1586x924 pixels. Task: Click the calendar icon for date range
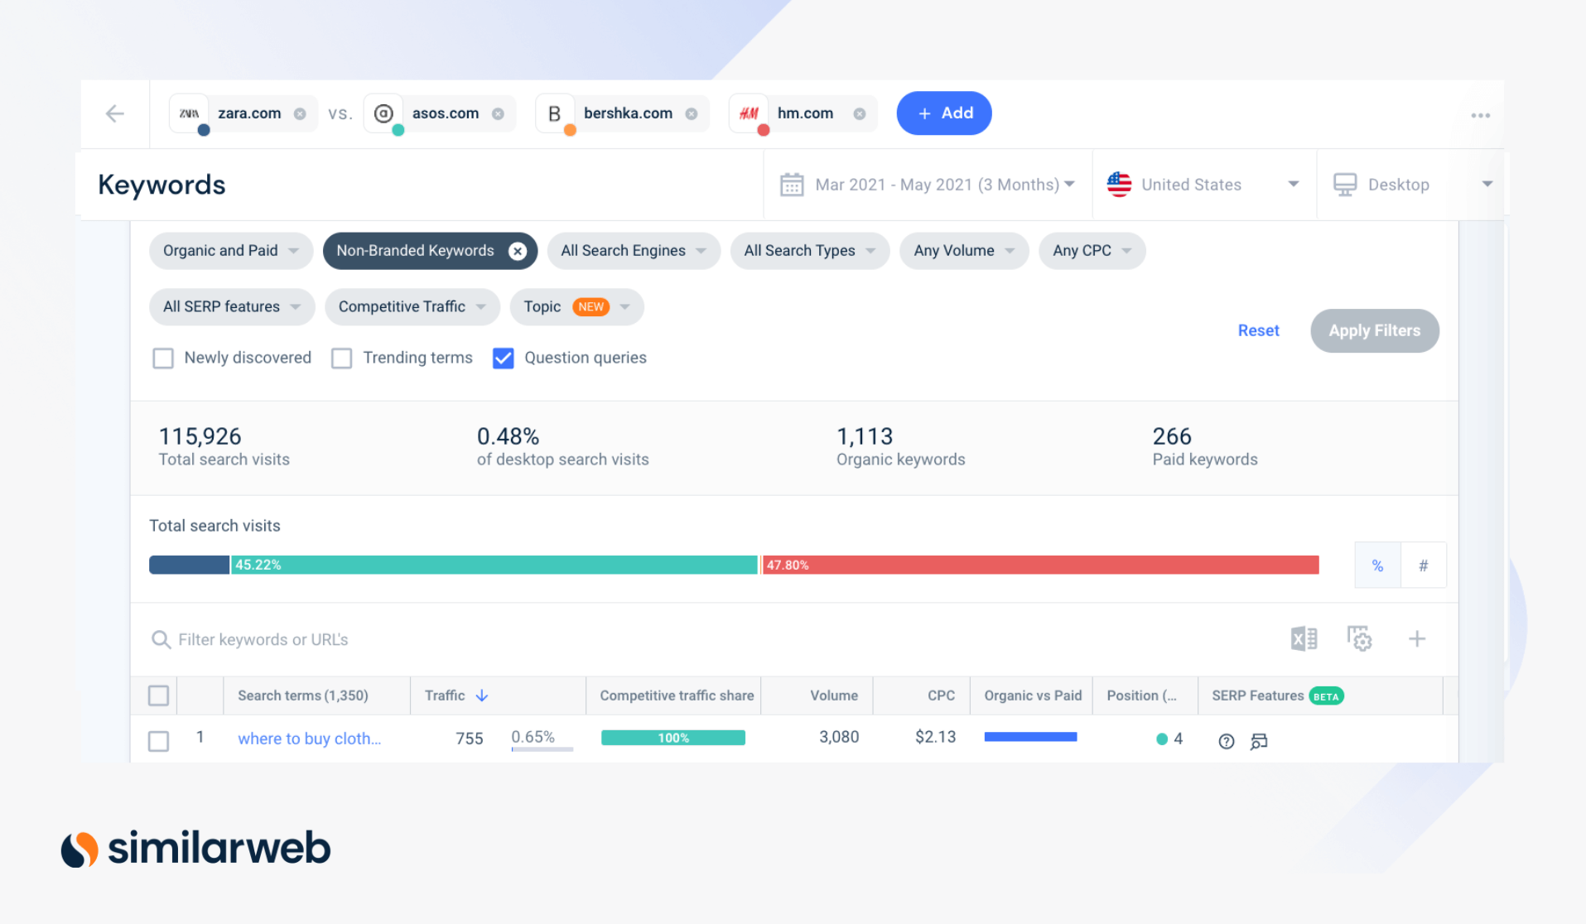(792, 185)
